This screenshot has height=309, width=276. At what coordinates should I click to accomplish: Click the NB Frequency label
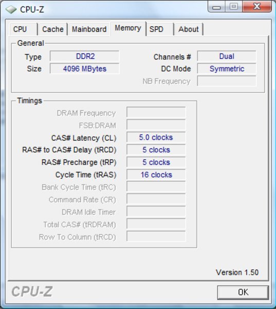167,81
